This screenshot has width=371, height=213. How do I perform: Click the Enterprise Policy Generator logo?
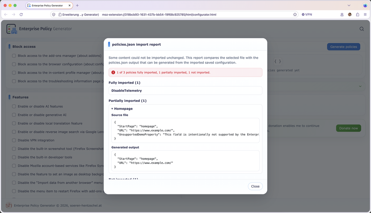[12, 29]
